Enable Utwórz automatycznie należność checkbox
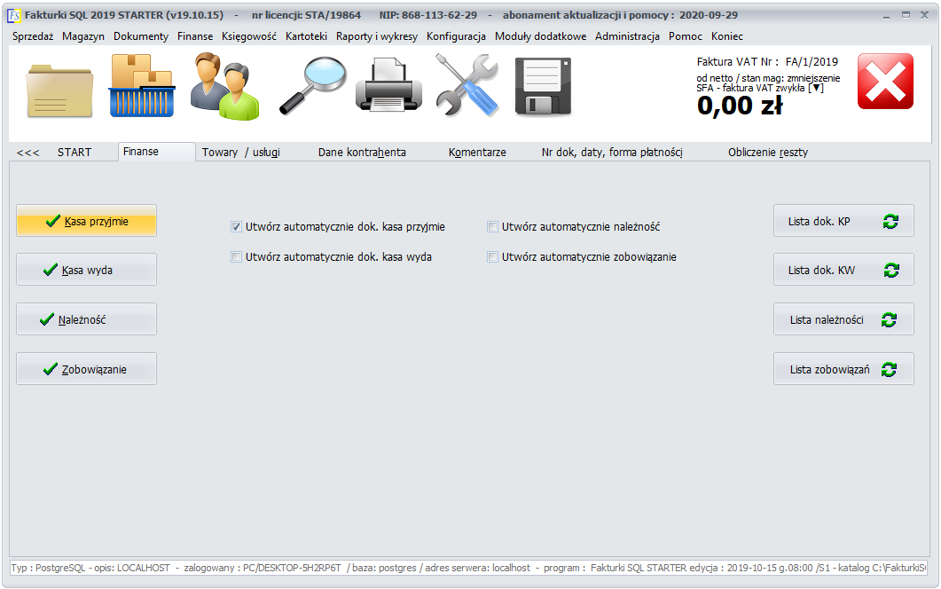Screen dimensions: 941x589 [x=492, y=227]
